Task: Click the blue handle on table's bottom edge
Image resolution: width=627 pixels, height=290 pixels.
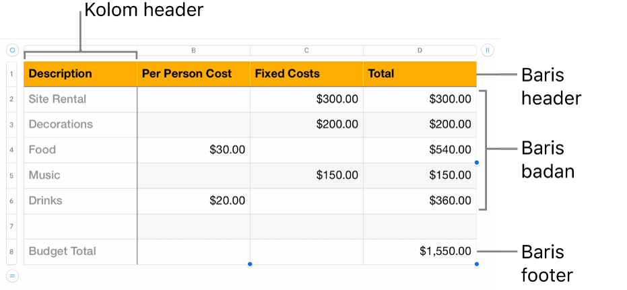Action: click(250, 264)
